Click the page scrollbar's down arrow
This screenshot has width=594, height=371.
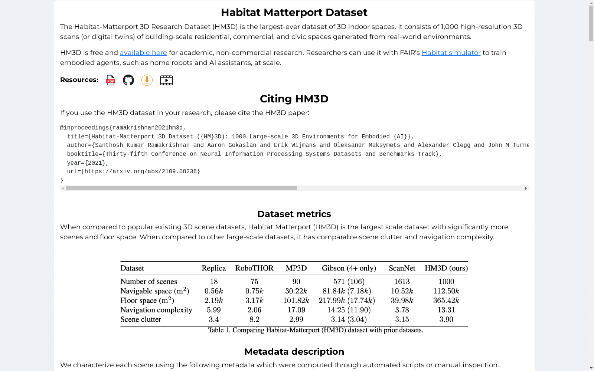coord(591,368)
